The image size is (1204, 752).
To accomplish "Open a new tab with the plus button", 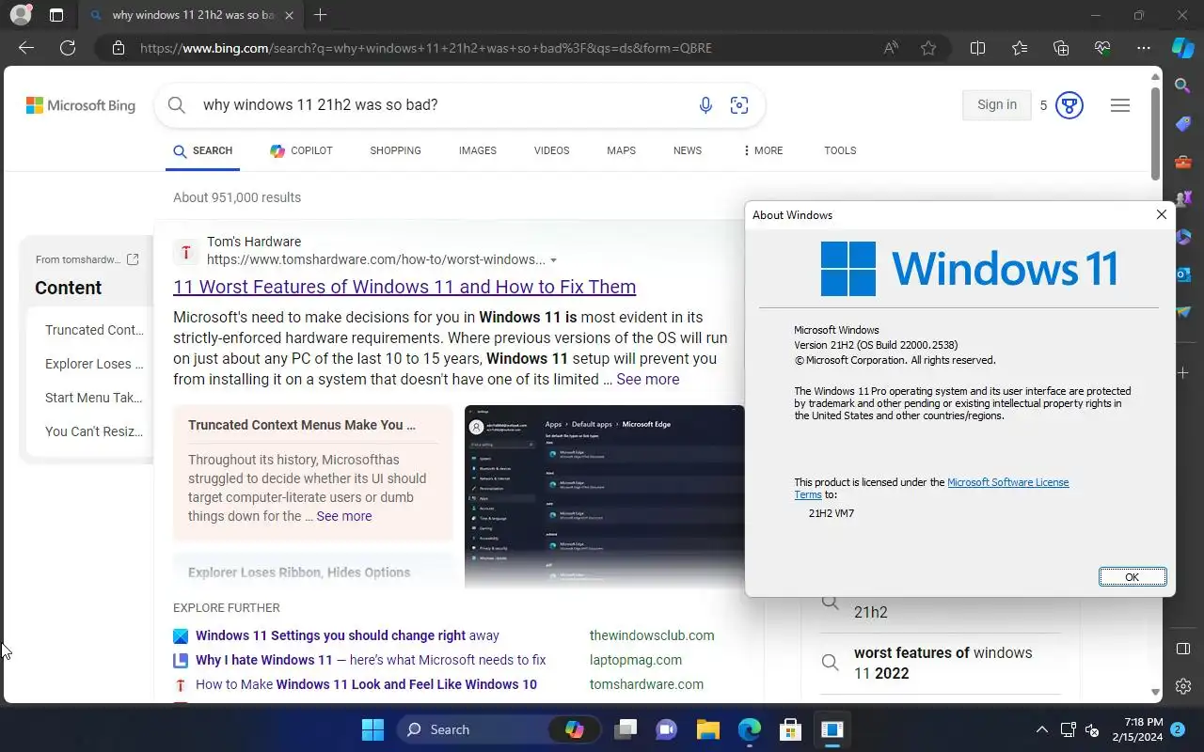I will tap(320, 15).
